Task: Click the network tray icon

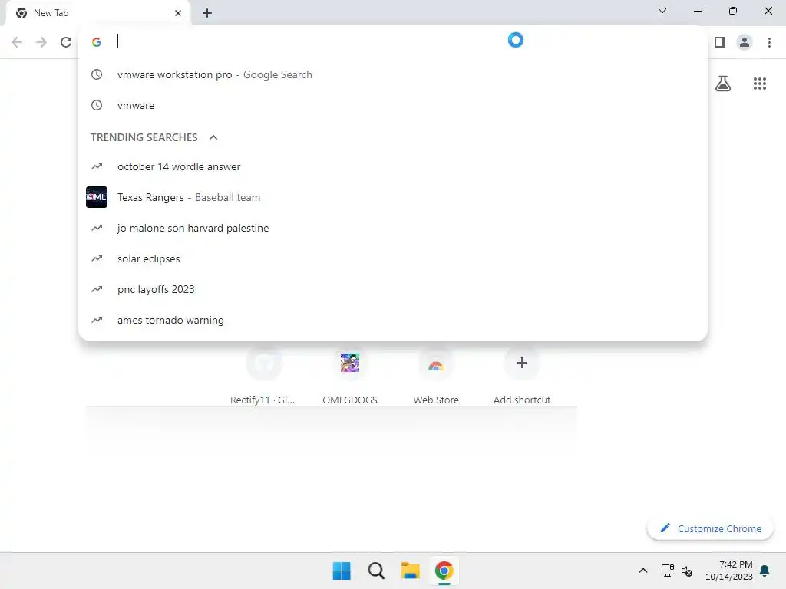Action: click(667, 571)
